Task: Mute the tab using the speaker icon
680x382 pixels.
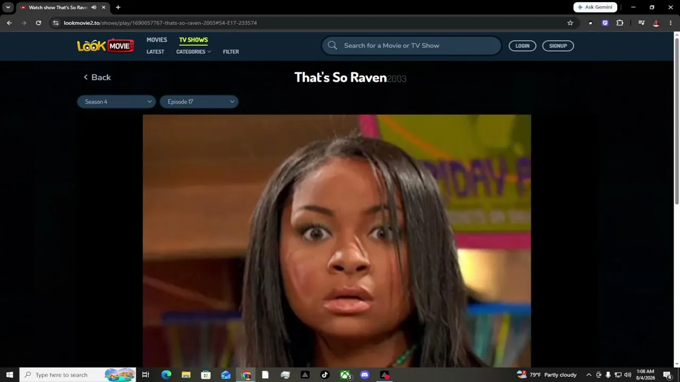Action: tap(94, 7)
